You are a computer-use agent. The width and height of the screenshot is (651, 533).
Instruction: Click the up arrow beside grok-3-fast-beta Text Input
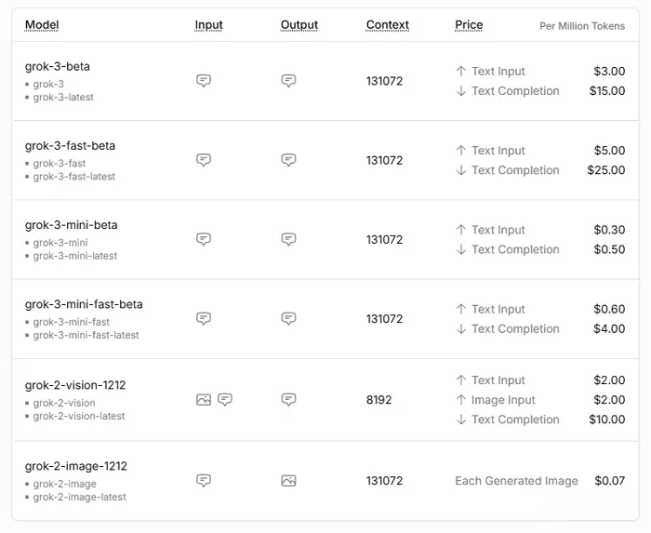point(461,151)
